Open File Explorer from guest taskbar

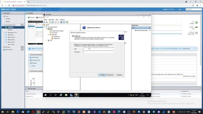[x=66, y=95]
